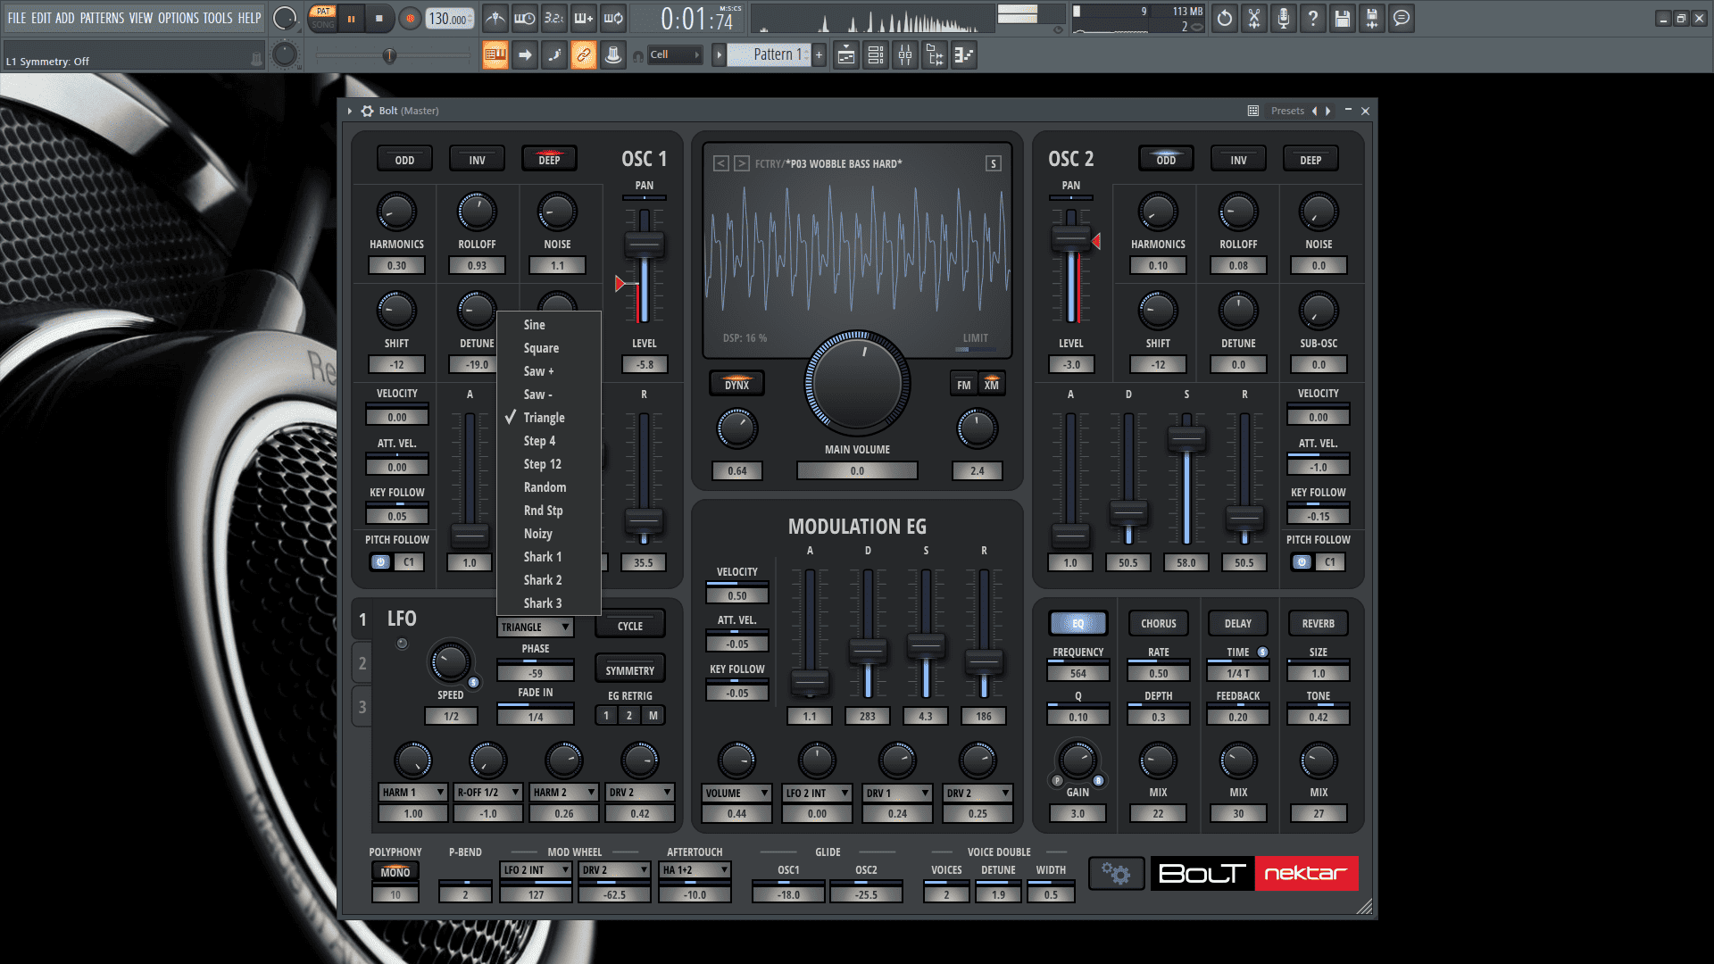Toggle OSC 1 ODD button
The image size is (1714, 964).
(404, 160)
